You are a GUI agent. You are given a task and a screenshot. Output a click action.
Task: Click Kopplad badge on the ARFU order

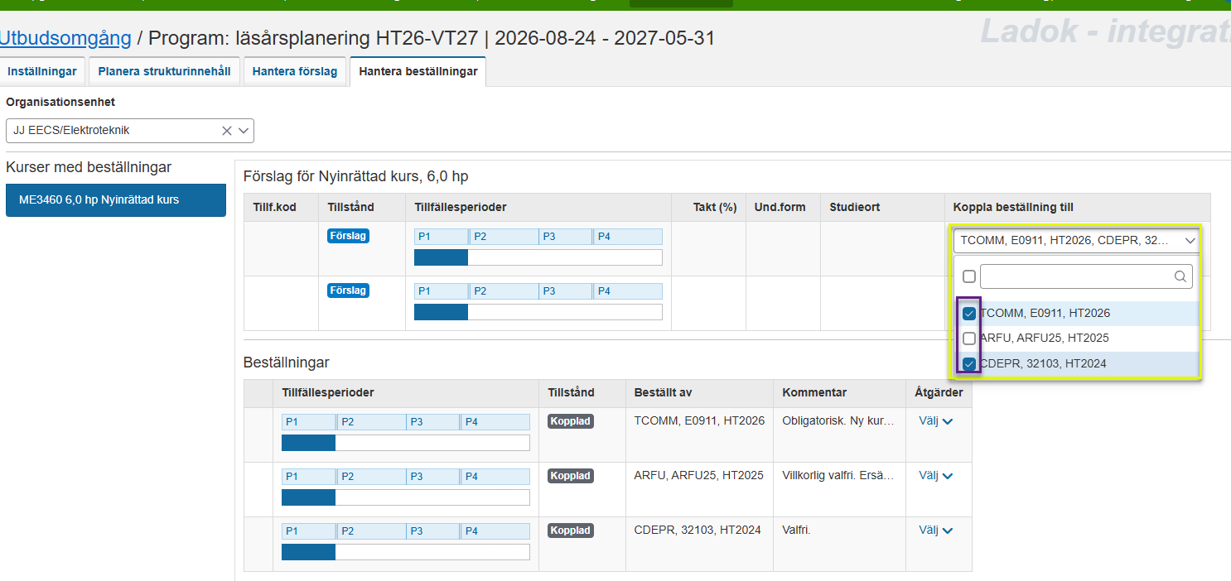click(x=570, y=476)
